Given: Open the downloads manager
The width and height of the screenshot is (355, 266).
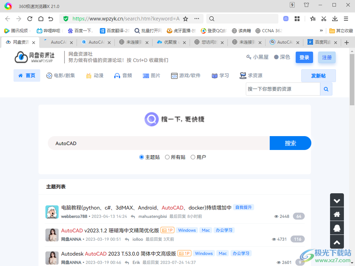Looking at the screenshot, I should [335, 19].
